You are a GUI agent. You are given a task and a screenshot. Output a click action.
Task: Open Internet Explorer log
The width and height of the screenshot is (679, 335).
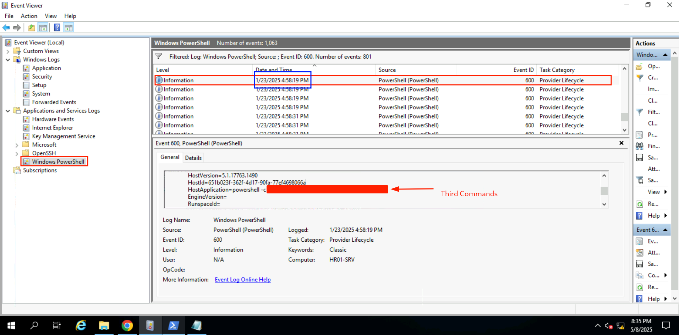tap(53, 128)
